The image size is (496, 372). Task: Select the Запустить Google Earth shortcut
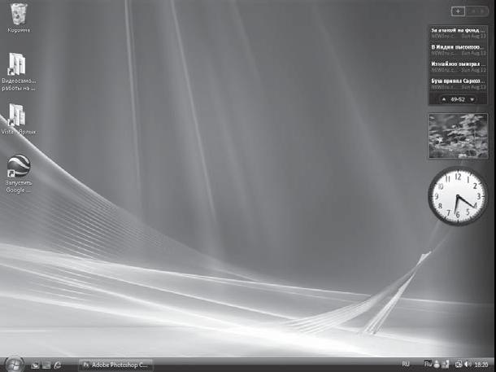click(x=19, y=174)
